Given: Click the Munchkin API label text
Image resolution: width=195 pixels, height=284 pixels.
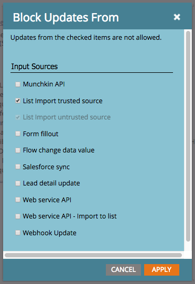Looking at the screenshot, I should pos(44,84).
